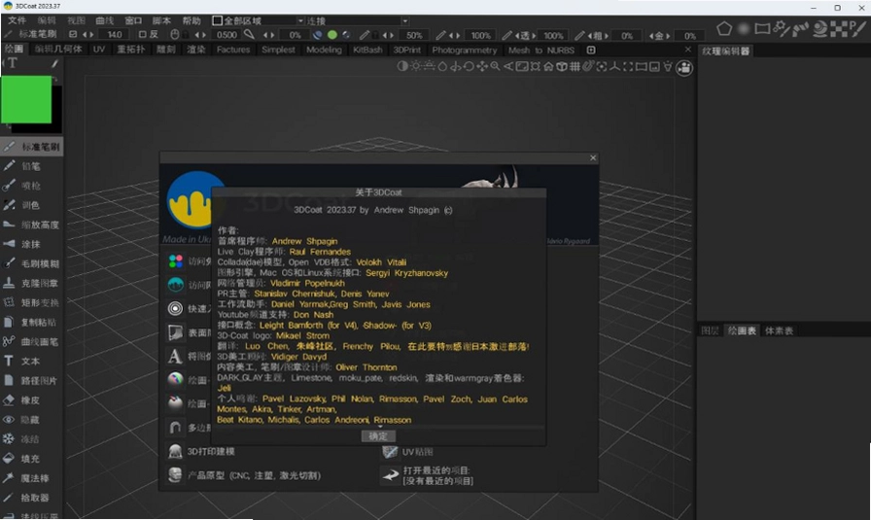
Task: Select the 复制粘贴 copy paste tool
Action: click(30, 322)
